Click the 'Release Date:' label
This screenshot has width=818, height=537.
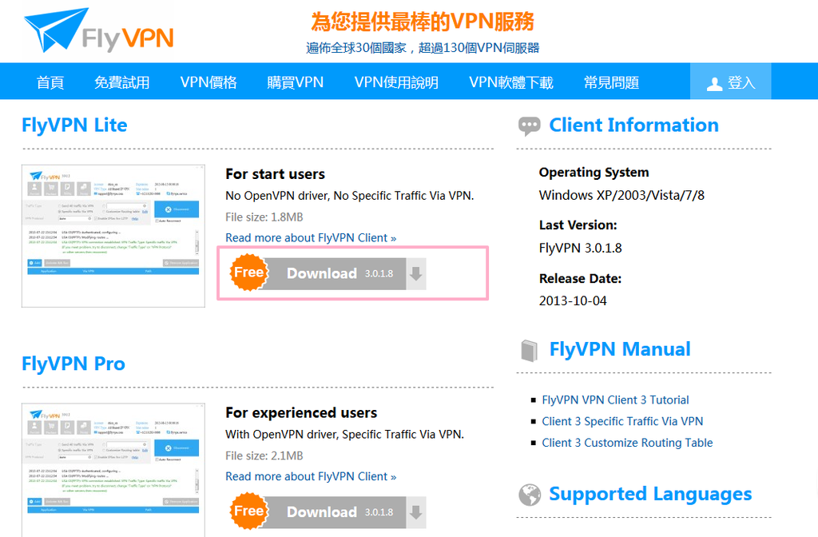click(x=580, y=279)
